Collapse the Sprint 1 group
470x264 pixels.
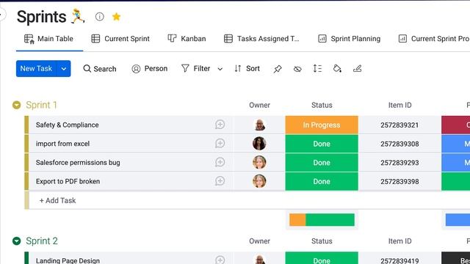(16, 105)
